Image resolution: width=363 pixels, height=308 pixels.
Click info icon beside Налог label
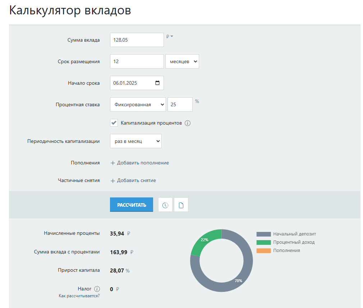97,289
